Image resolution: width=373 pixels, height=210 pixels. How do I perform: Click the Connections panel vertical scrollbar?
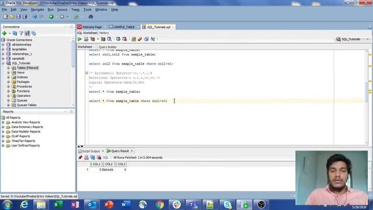tap(73, 54)
